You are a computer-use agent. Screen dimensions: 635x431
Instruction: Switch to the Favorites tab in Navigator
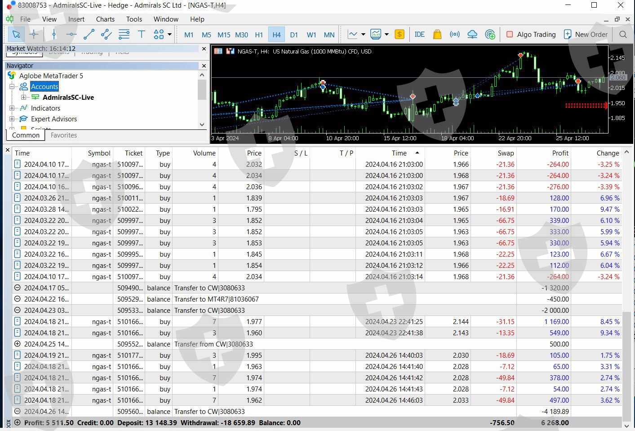[x=64, y=135]
